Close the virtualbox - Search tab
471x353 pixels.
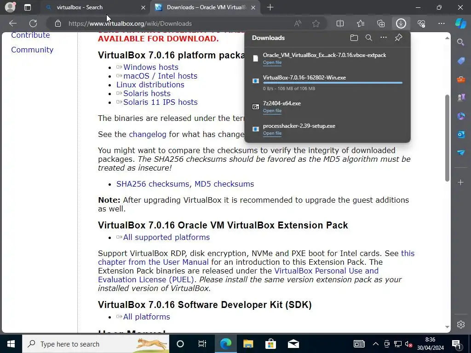(x=144, y=7)
